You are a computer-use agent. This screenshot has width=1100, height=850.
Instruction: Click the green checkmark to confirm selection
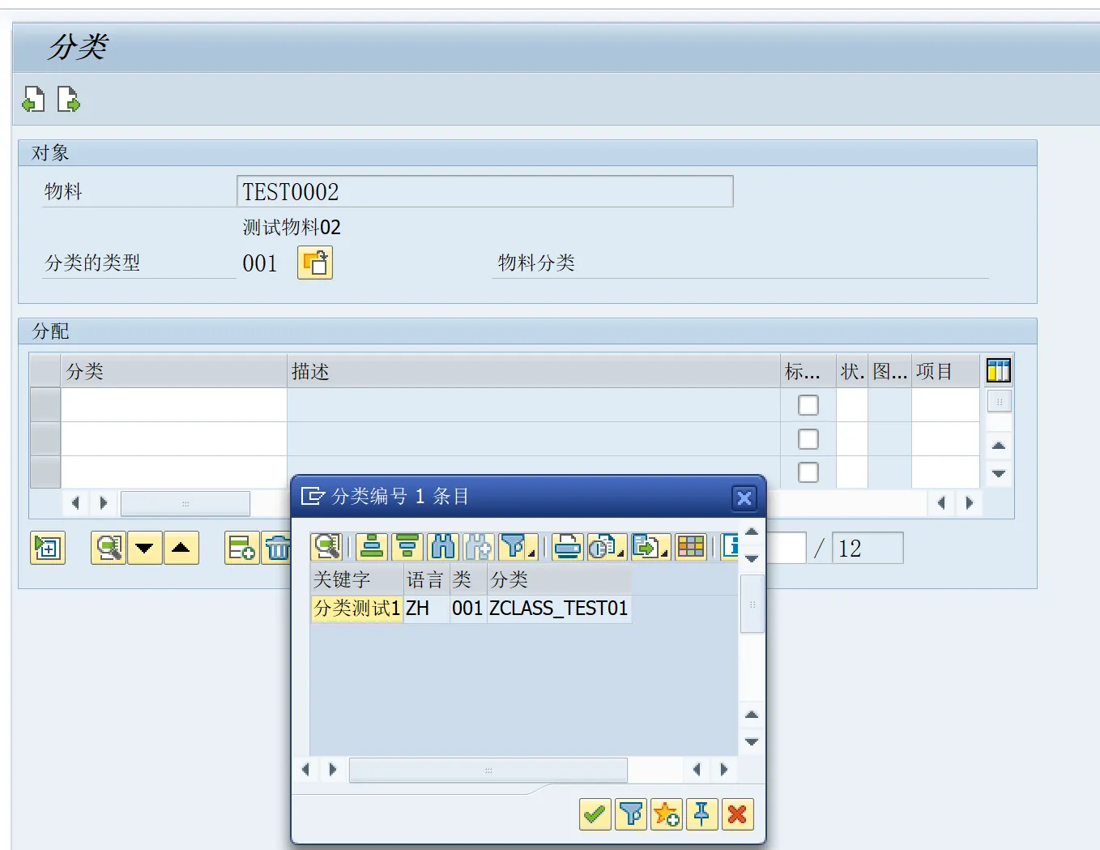pyautogui.click(x=595, y=814)
